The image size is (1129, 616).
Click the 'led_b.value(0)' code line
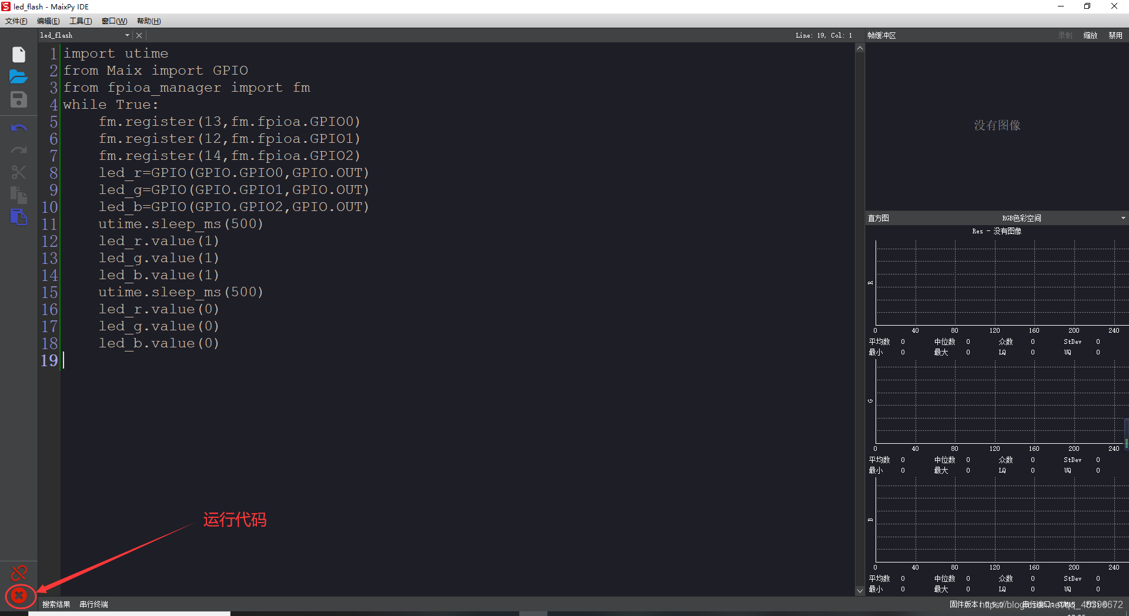coord(159,343)
